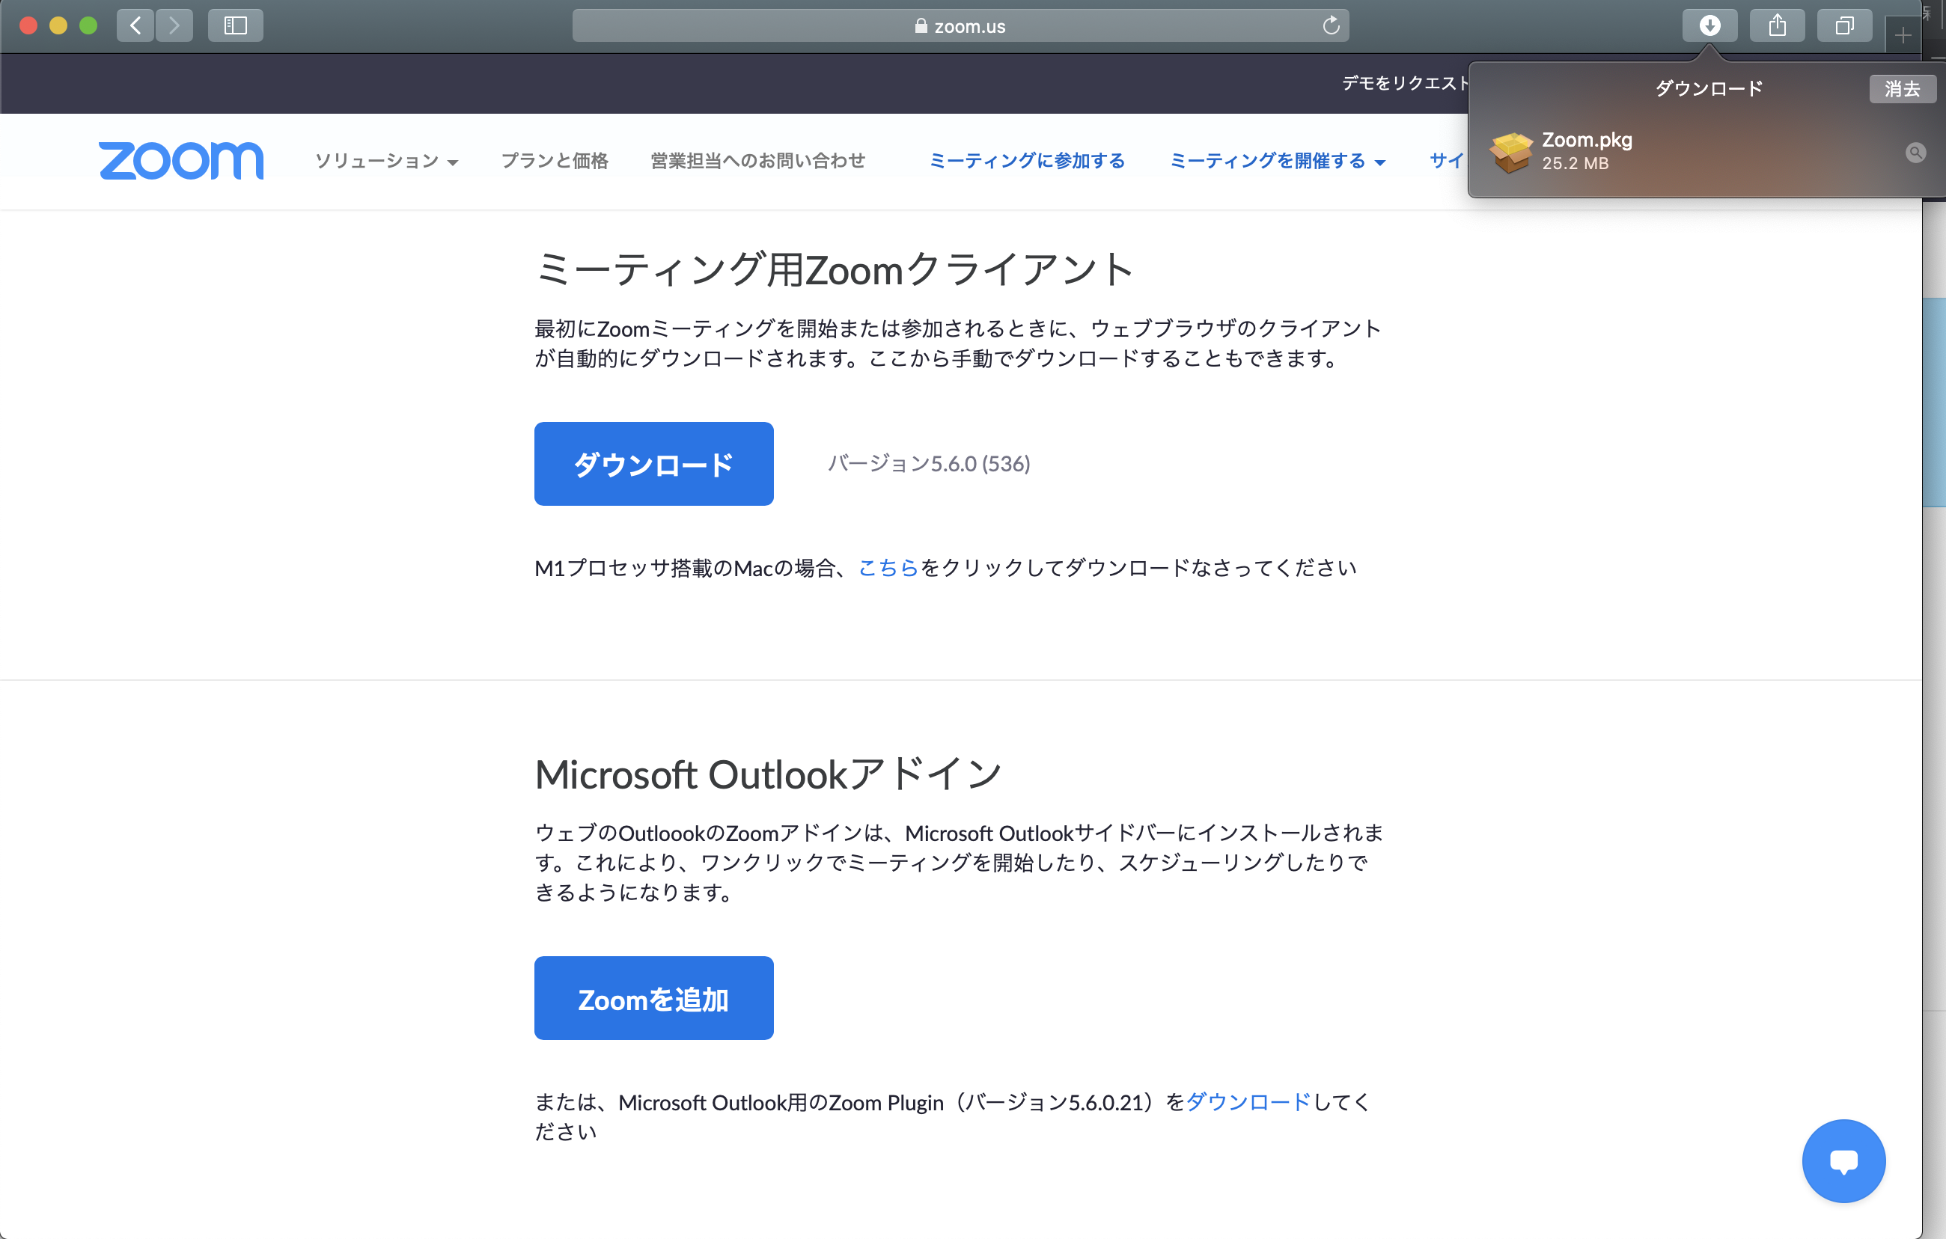This screenshot has width=1946, height=1239.
Task: Open プランと価格 menu item
Action: [555, 161]
